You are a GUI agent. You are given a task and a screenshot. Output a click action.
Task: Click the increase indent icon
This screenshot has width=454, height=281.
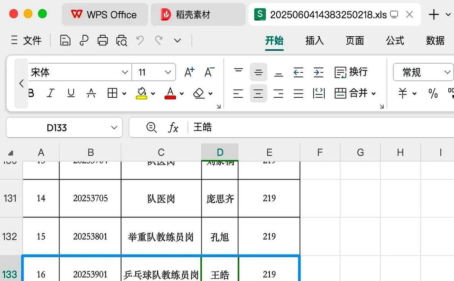[319, 72]
